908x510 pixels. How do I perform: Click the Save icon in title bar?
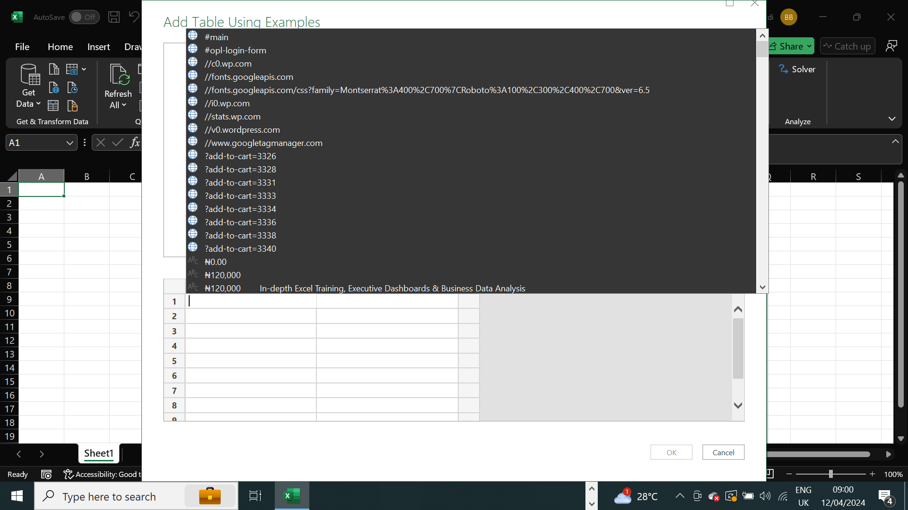coord(114,17)
